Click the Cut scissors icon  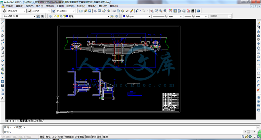pos(114,11)
